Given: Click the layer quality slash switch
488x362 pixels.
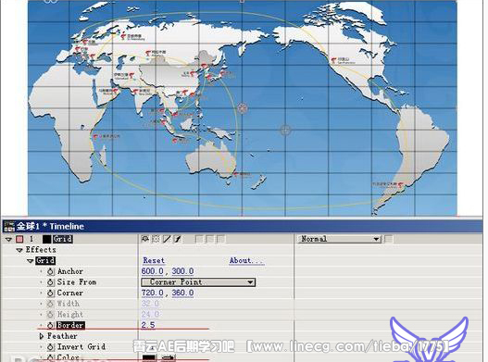Looking at the screenshot, I should [x=167, y=239].
